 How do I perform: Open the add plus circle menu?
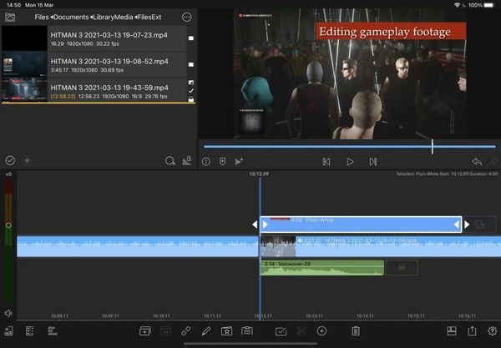[321, 331]
